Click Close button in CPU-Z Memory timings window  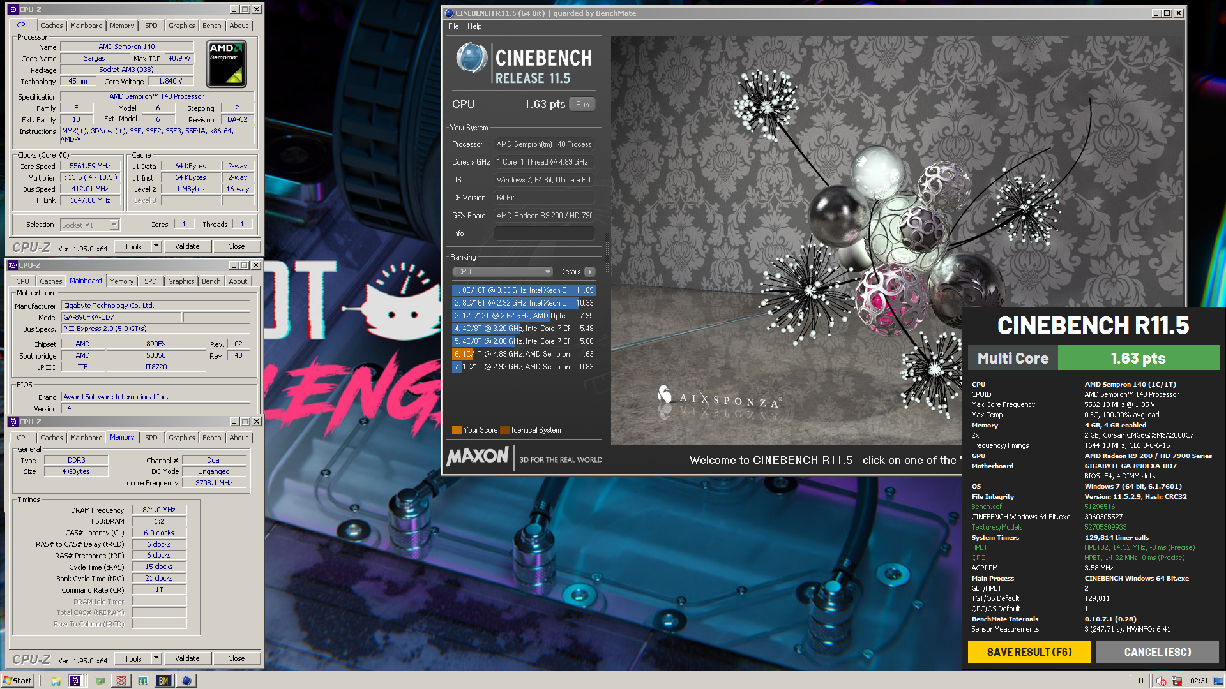[x=236, y=658]
